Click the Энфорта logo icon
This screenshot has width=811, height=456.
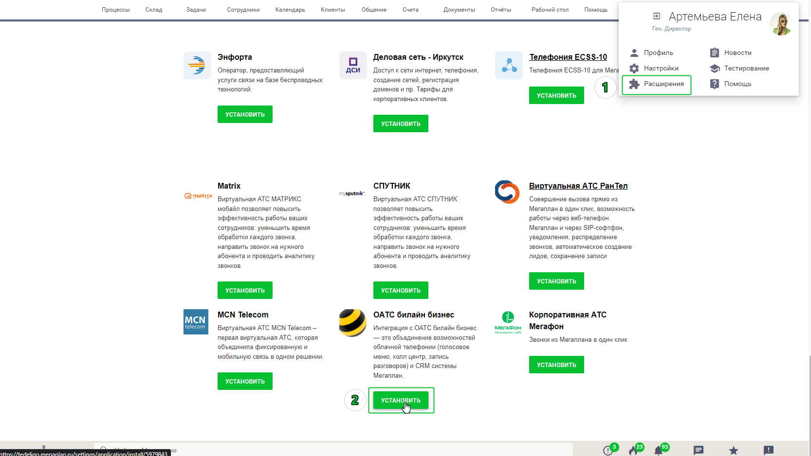(x=197, y=65)
